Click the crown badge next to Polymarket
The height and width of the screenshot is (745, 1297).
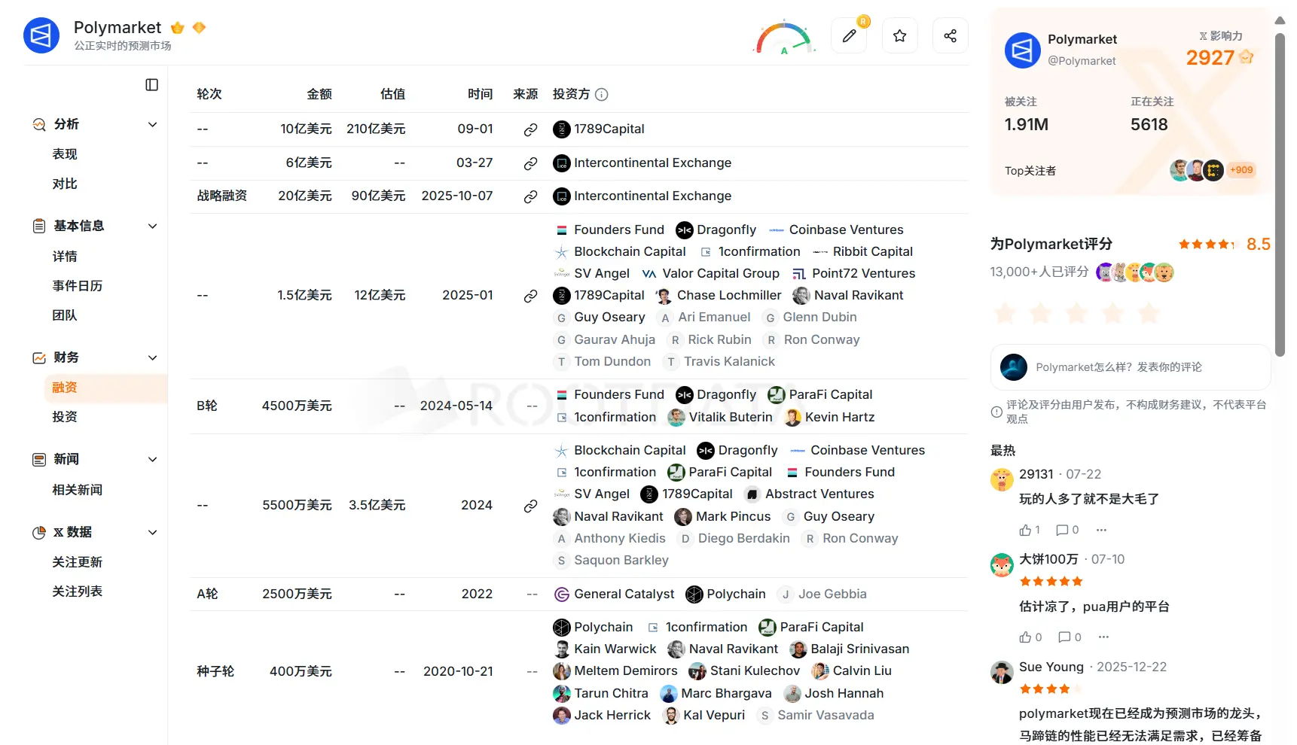coord(178,28)
